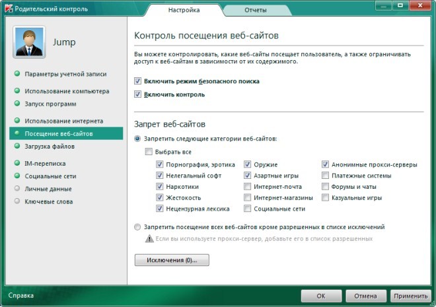Check the Выбрать все checkbox

tap(149, 152)
